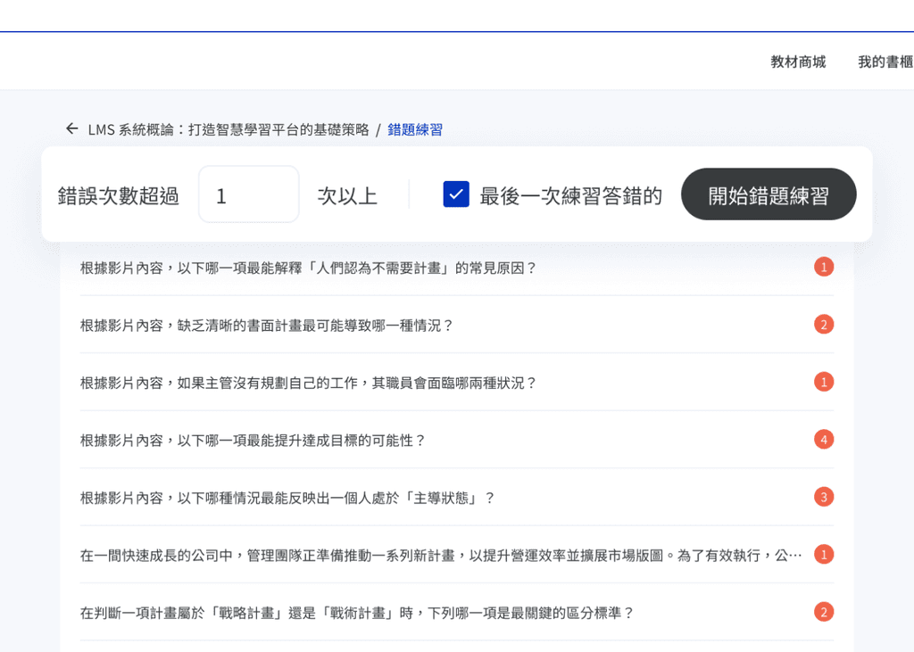Click error count badge 1 on 如果主管沒有規劃 row
This screenshot has width=914, height=652.
pos(824,383)
